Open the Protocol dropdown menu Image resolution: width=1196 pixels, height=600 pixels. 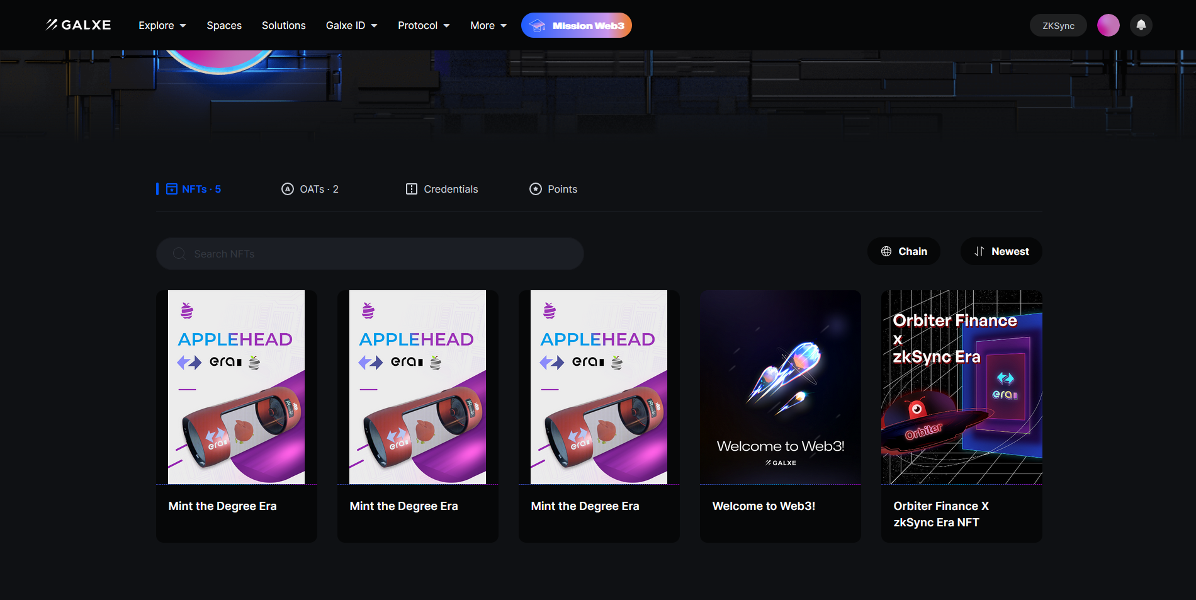click(424, 25)
